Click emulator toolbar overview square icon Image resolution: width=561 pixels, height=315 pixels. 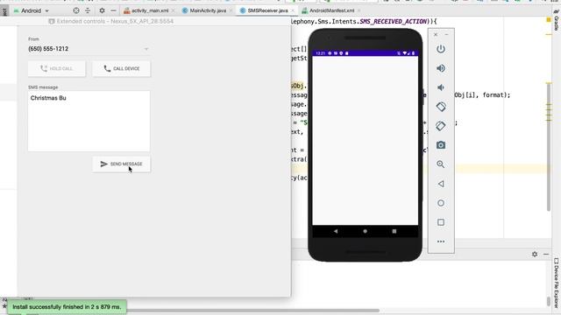[x=441, y=222]
